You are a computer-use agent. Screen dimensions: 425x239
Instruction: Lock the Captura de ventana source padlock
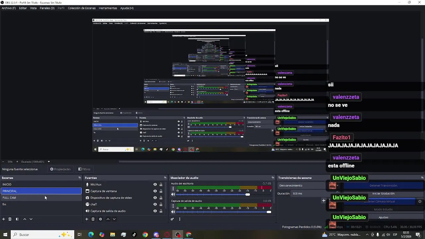click(161, 191)
